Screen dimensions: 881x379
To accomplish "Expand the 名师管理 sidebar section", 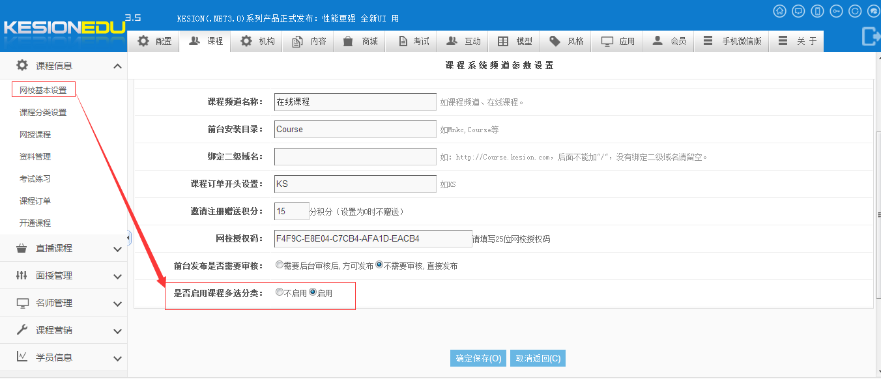I will [63, 303].
